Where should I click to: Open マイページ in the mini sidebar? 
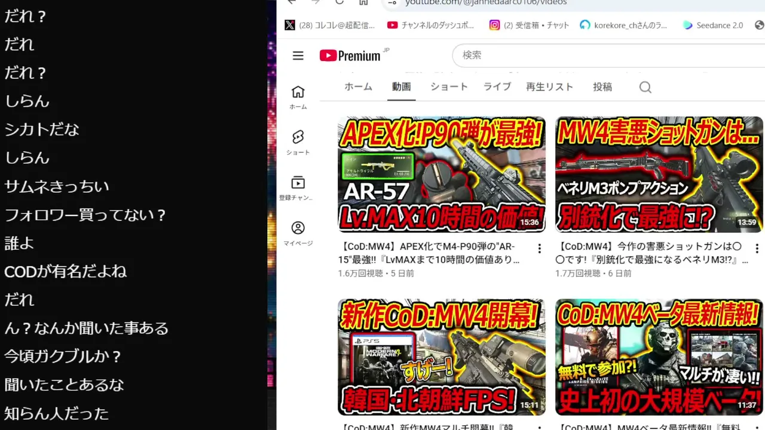click(298, 234)
